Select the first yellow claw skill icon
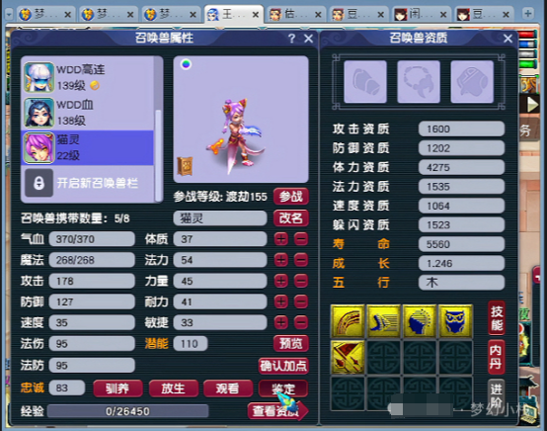Viewport: 547px width, 431px height. pos(348,320)
